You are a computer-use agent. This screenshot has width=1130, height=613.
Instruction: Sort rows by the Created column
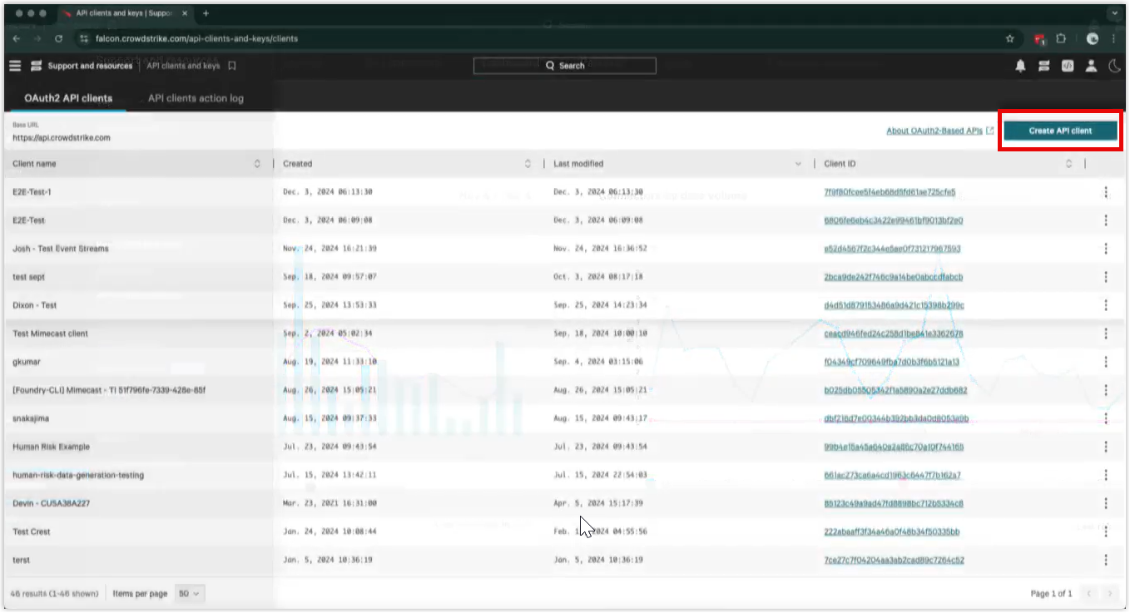click(528, 163)
